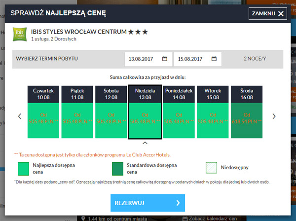
Task: Click the ibis Styles hotel logo
Action: click(x=20, y=34)
